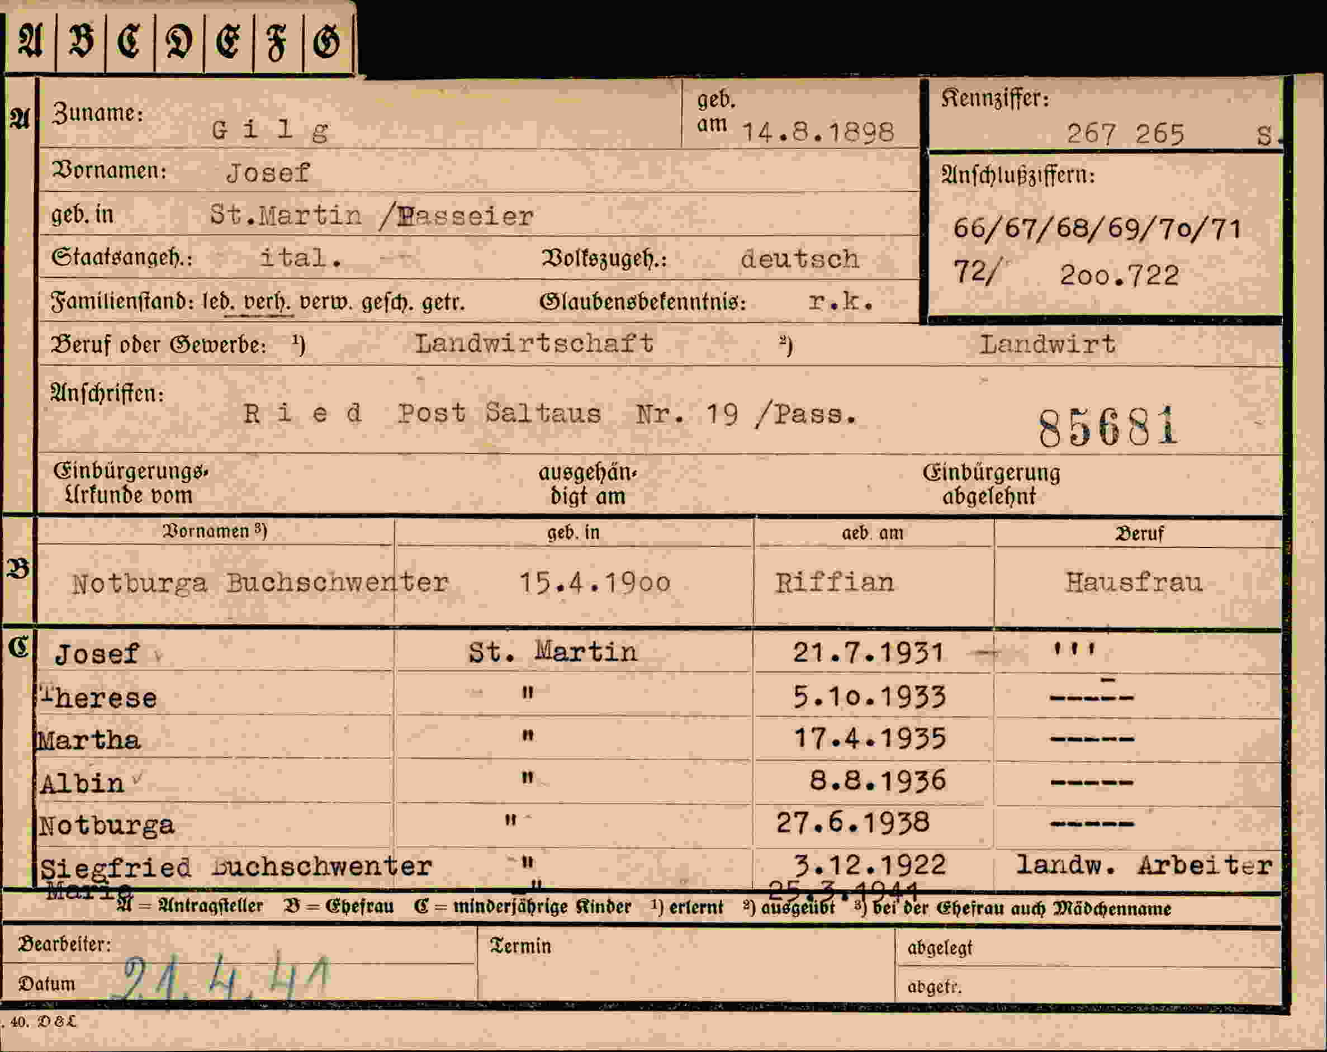1327x1052 pixels.
Task: Click the 'verw.' marital status option
Action: [x=325, y=302]
